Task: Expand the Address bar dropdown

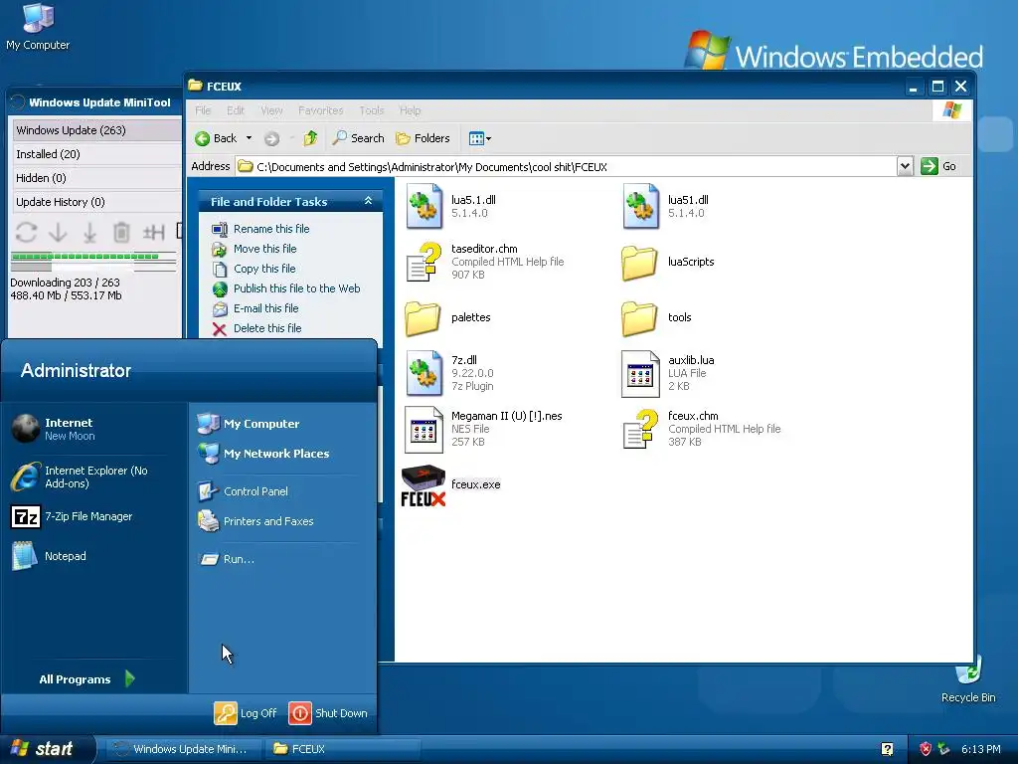Action: coord(905,166)
